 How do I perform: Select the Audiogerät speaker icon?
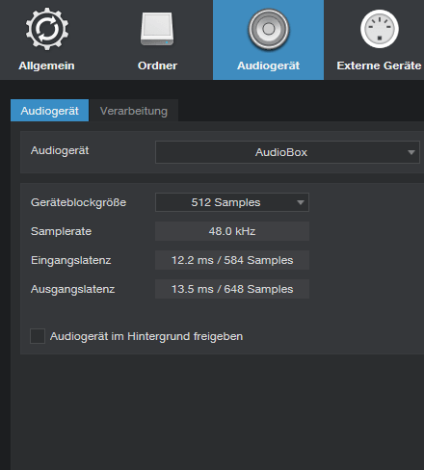click(269, 29)
